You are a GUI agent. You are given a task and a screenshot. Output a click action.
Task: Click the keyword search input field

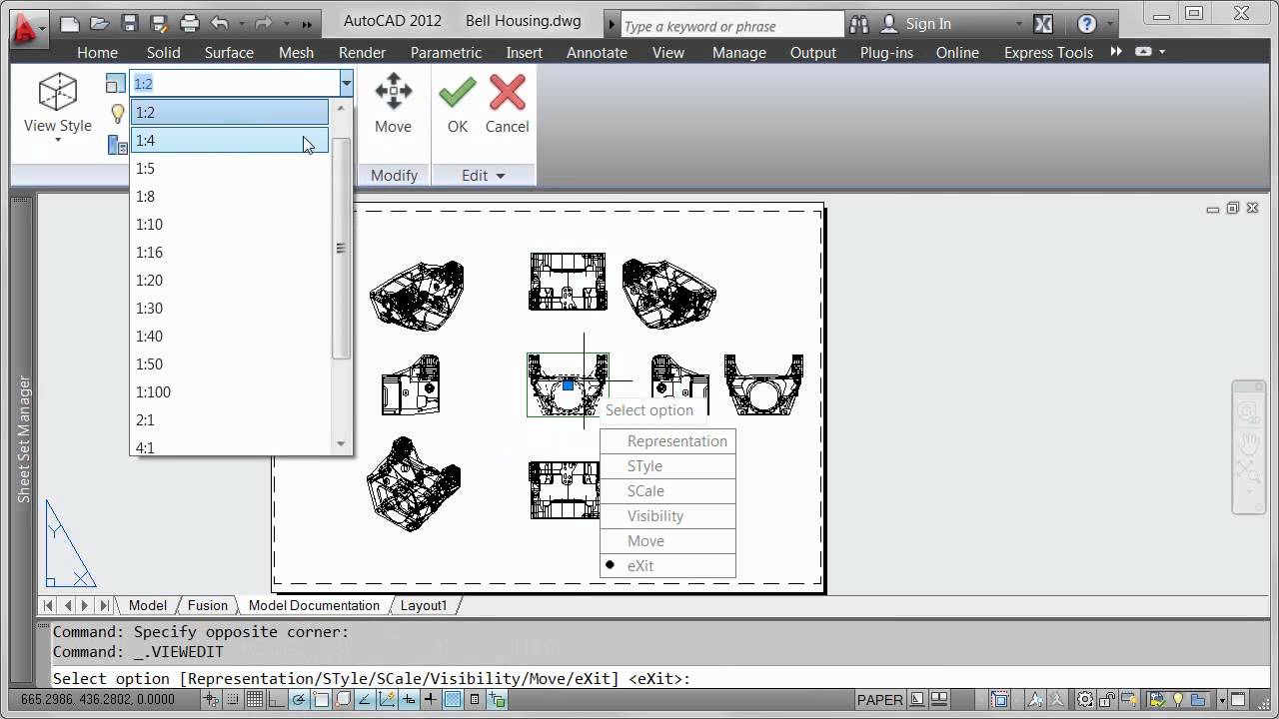730,26
